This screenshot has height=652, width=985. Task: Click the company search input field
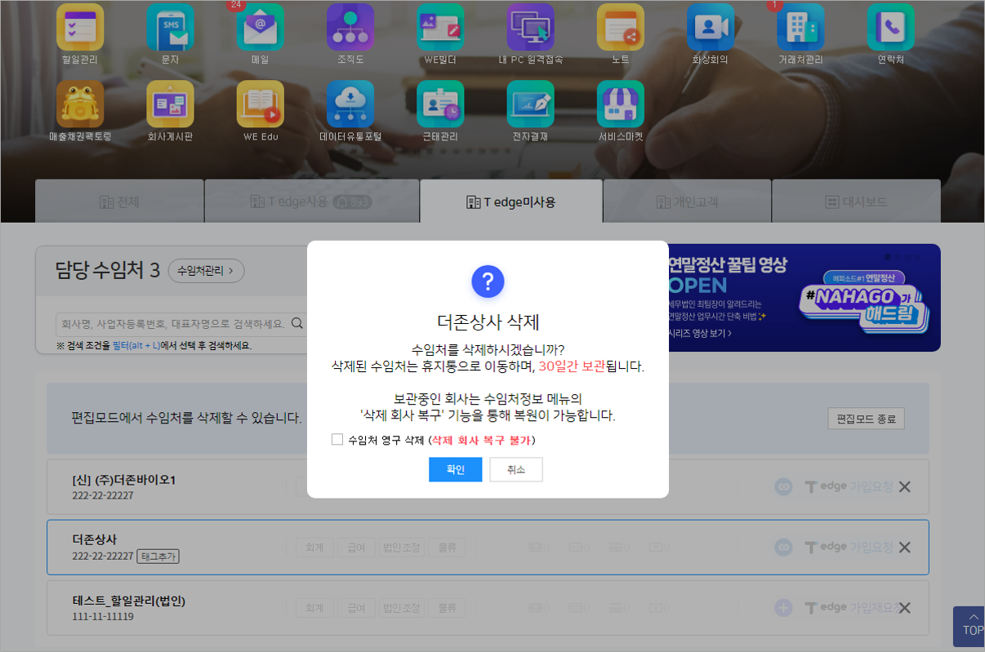point(172,323)
